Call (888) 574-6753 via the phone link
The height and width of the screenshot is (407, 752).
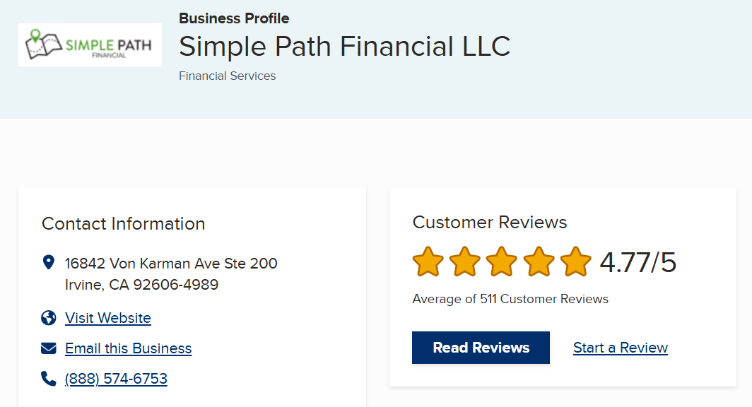[x=115, y=378]
